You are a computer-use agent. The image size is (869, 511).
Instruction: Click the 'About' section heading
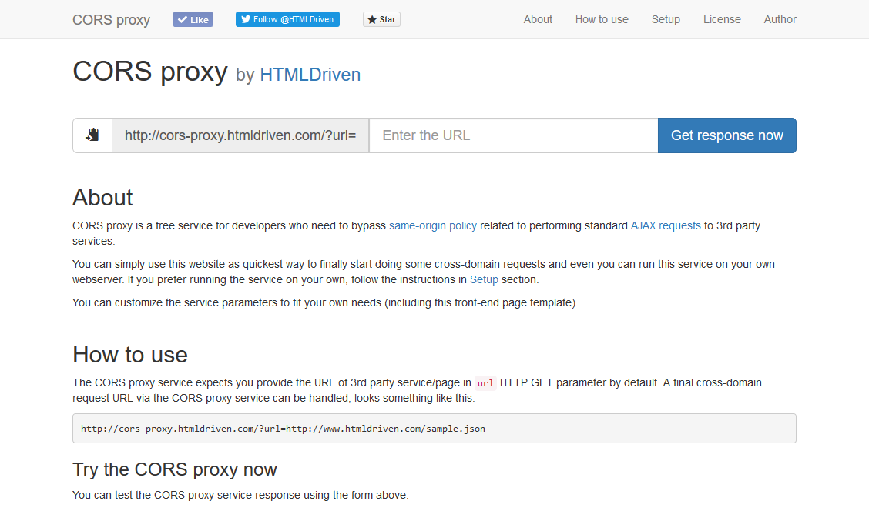[102, 198]
